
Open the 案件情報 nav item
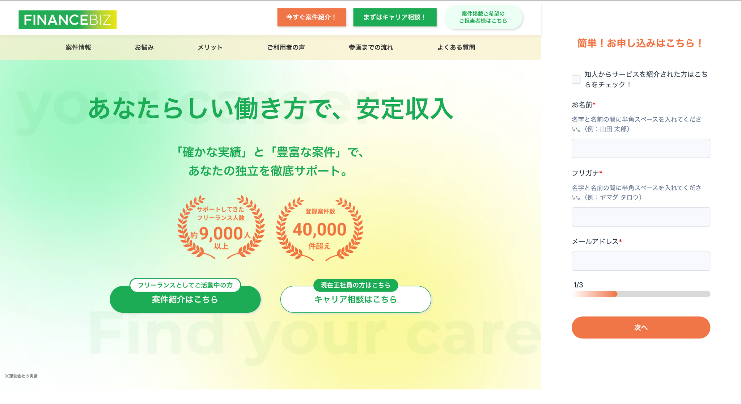[79, 47]
